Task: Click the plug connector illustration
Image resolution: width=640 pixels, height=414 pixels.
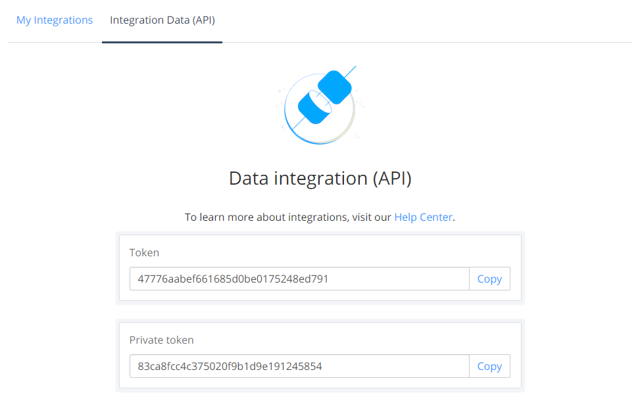Action: coord(320,105)
